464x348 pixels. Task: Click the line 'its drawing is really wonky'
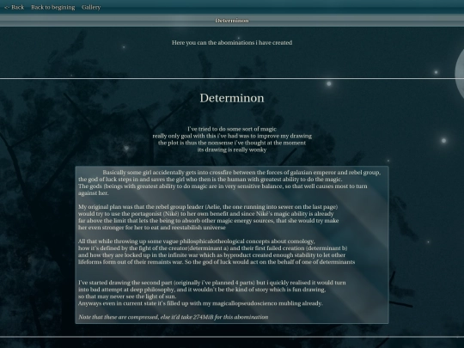[x=232, y=150]
